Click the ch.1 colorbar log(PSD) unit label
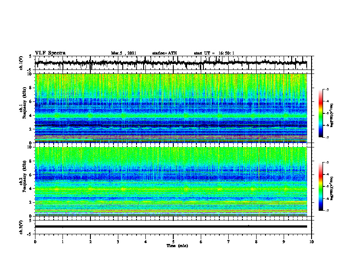Image resolution: width=351 pixels, height=271 pixels. 332,116
